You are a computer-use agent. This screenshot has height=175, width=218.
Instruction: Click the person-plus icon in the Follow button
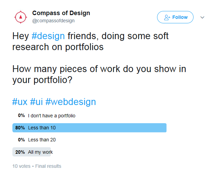(x=167, y=17)
